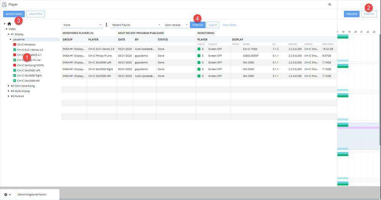Toggle the red checkbox of webOS 4.1 player
Image resolution: width=381 pixels, height=200 pixels.
click(x=14, y=55)
